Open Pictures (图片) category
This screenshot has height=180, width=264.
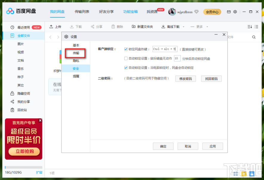(x=21, y=44)
